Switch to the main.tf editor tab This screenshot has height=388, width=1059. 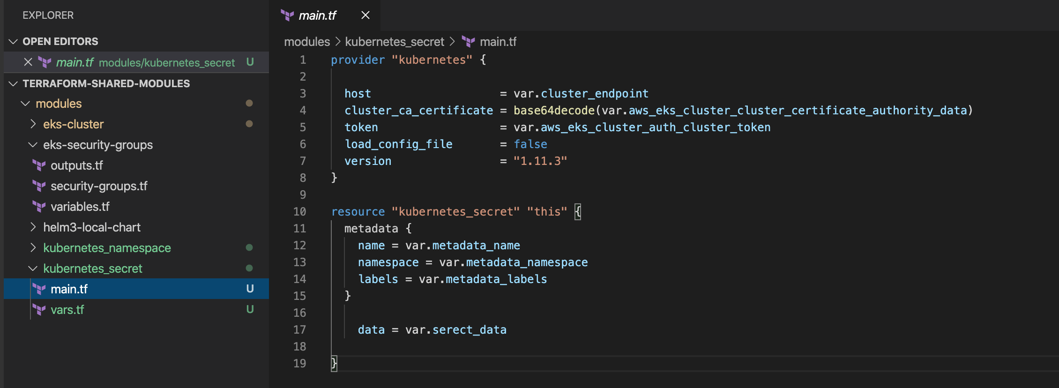click(317, 15)
